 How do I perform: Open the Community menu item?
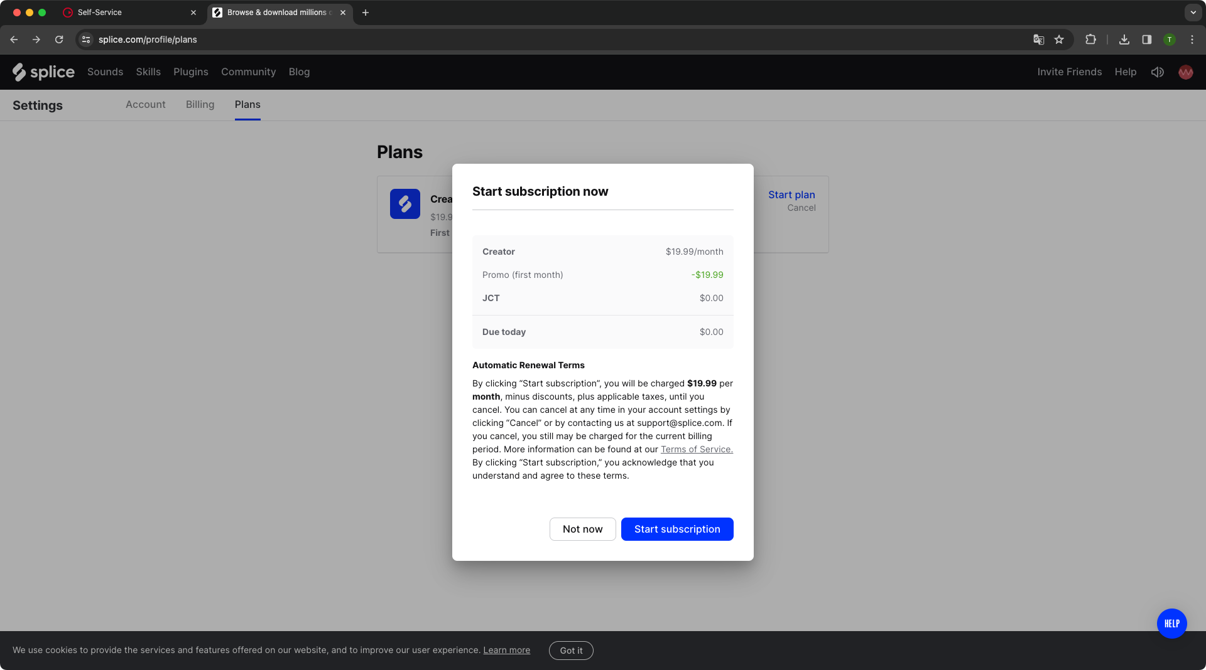click(248, 72)
